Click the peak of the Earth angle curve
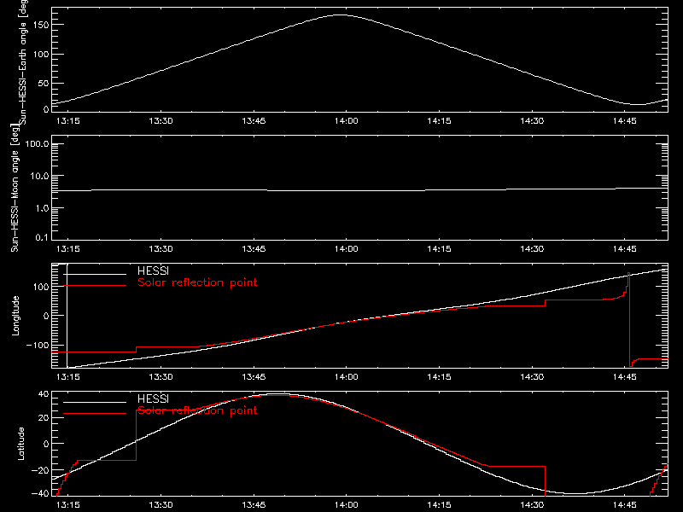Viewport: 683px width, 512px height. [x=340, y=15]
